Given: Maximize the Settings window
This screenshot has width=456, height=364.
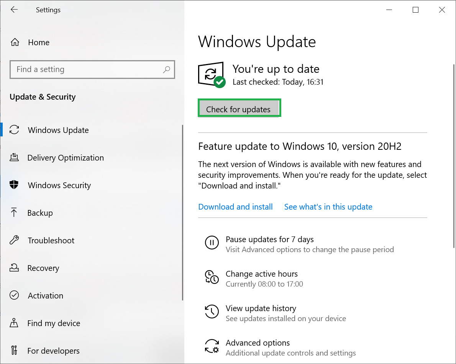Looking at the screenshot, I should (x=416, y=10).
